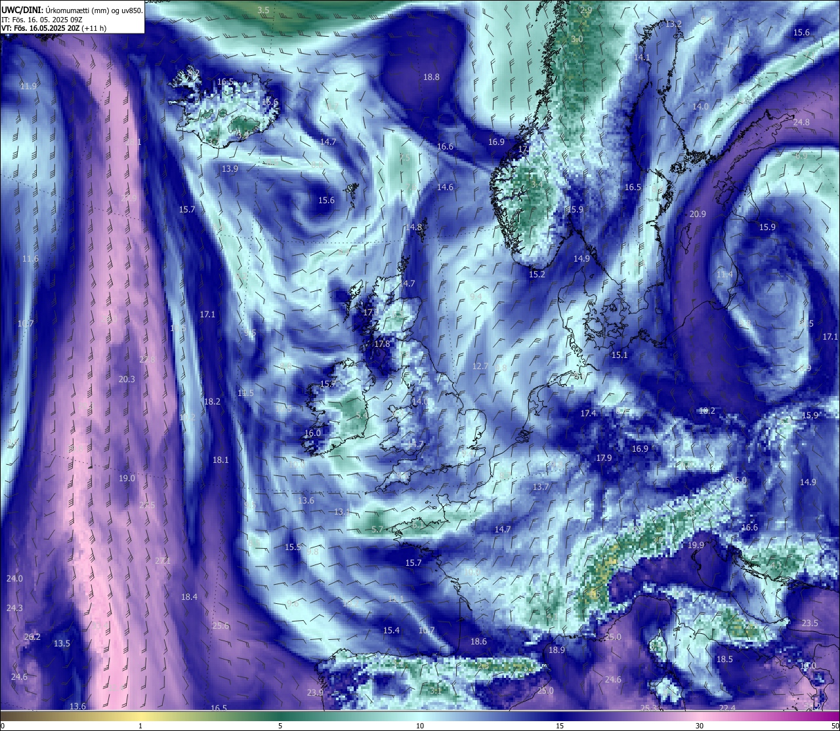Click the '20.3' value in the pink band

(x=127, y=379)
